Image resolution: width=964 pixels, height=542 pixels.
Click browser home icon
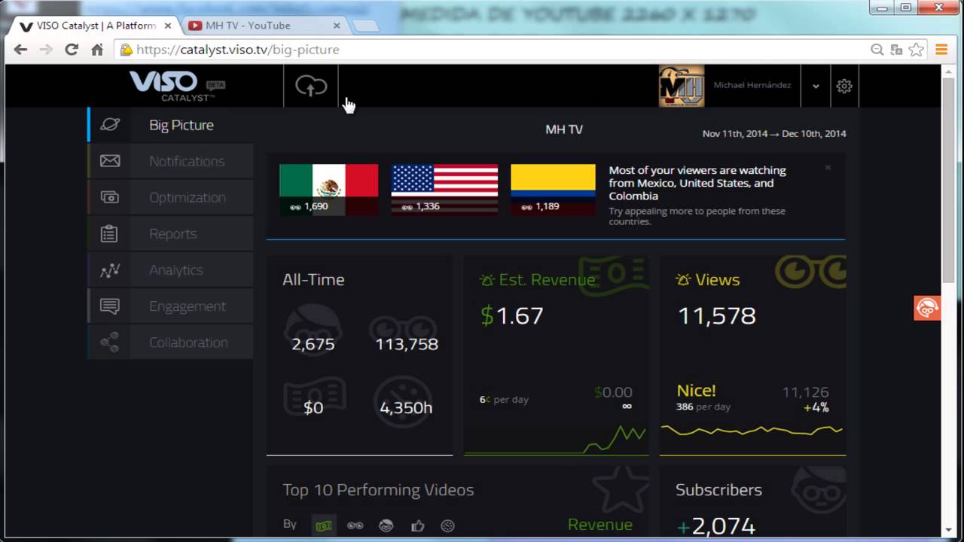pyautogui.click(x=97, y=50)
